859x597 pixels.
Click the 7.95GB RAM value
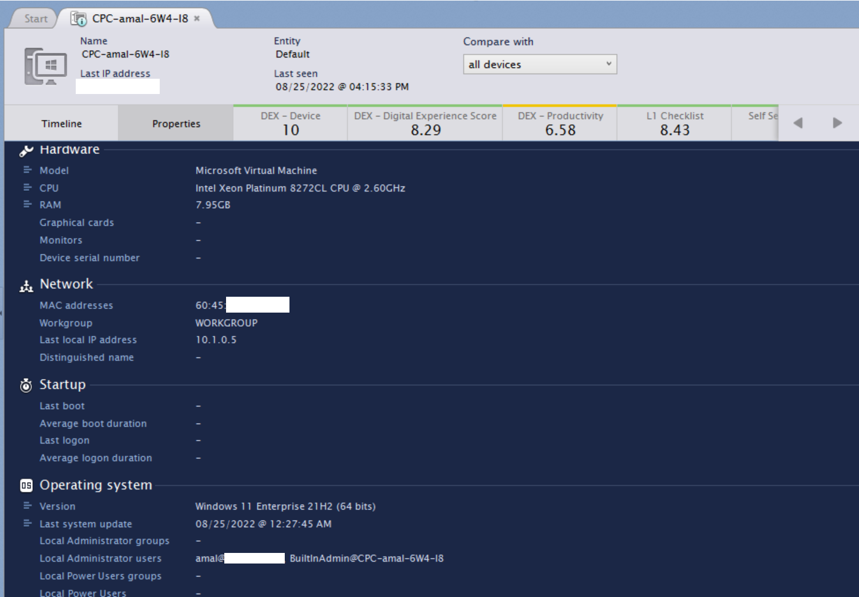click(213, 205)
